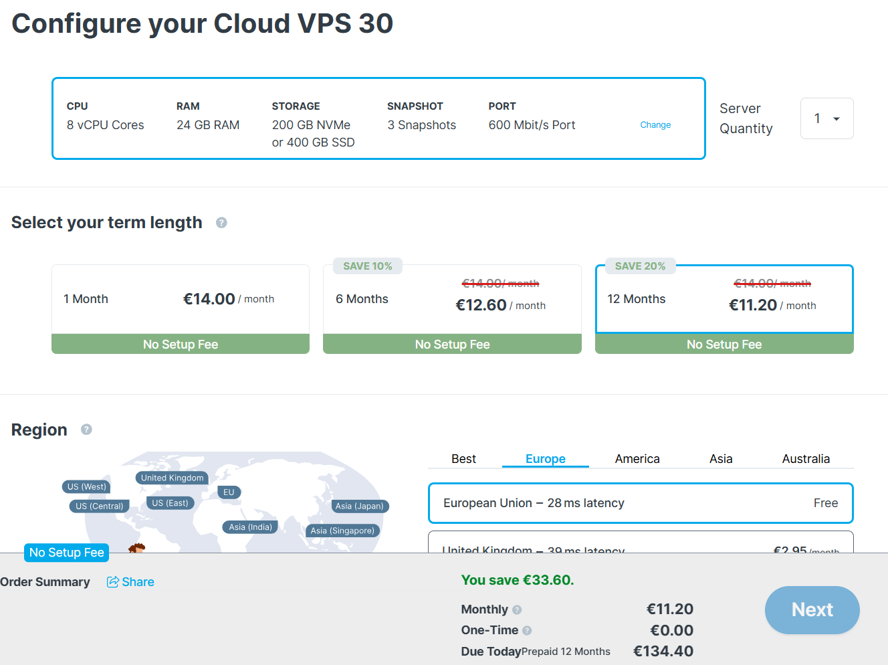Image resolution: width=888 pixels, height=665 pixels.
Task: Select United Kingdom map marker
Action: pos(172,478)
